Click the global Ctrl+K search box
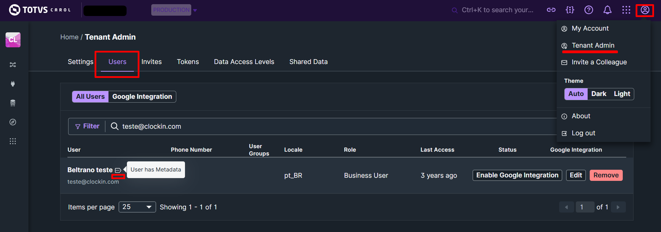Viewport: 661px width, 232px height. 493,10
